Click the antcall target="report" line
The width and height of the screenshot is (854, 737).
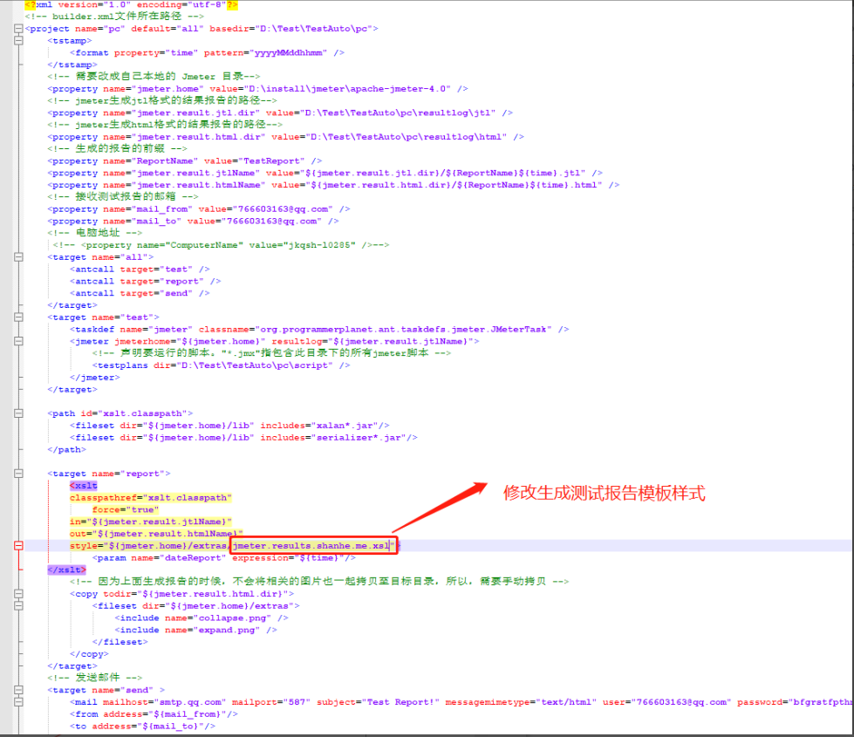[146, 281]
